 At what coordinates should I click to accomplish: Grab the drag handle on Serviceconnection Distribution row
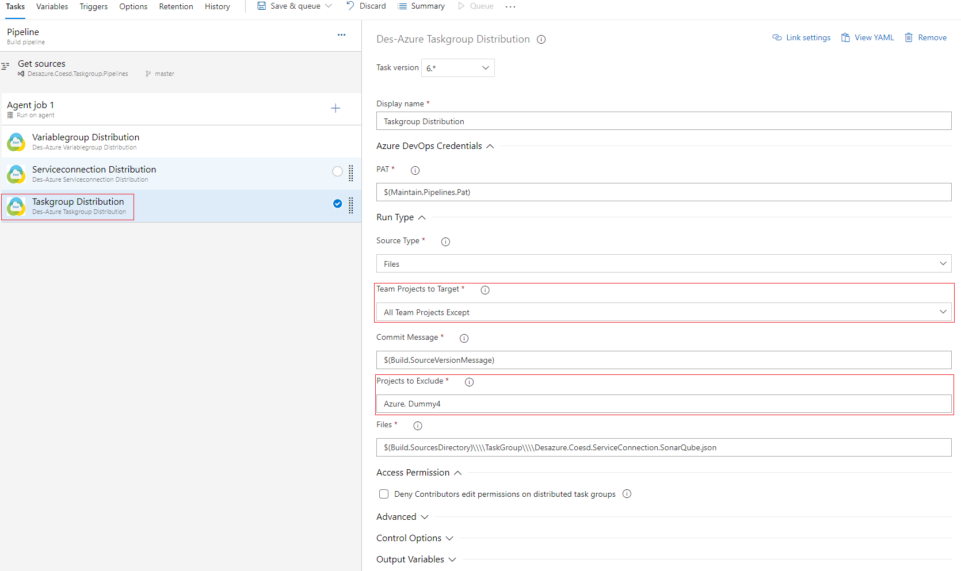351,173
